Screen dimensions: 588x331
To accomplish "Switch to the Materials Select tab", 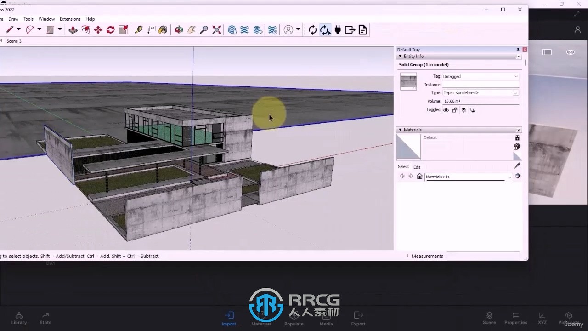I will (403, 167).
